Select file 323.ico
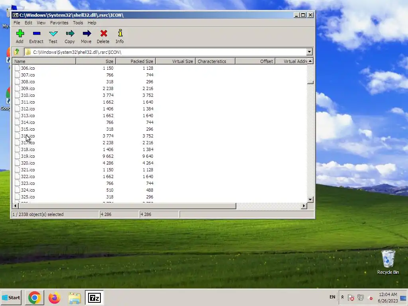408x306 pixels. click(28, 183)
